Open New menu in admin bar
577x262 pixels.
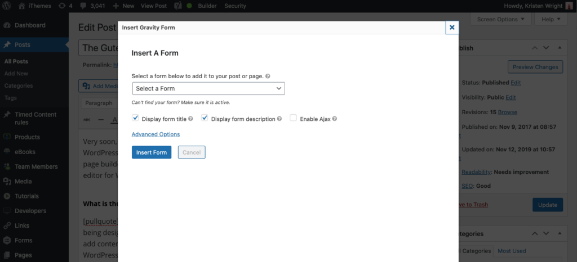click(123, 6)
